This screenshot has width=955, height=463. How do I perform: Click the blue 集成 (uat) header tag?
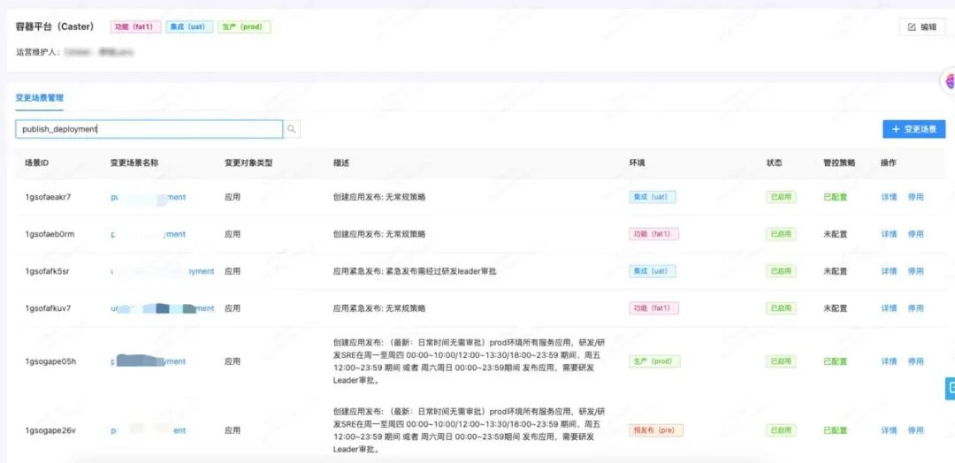click(189, 27)
